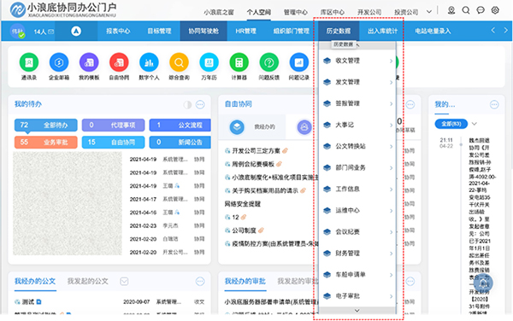Open the 问题反馈 feedback icon
This screenshot has height=321, width=513.
coord(269,62)
